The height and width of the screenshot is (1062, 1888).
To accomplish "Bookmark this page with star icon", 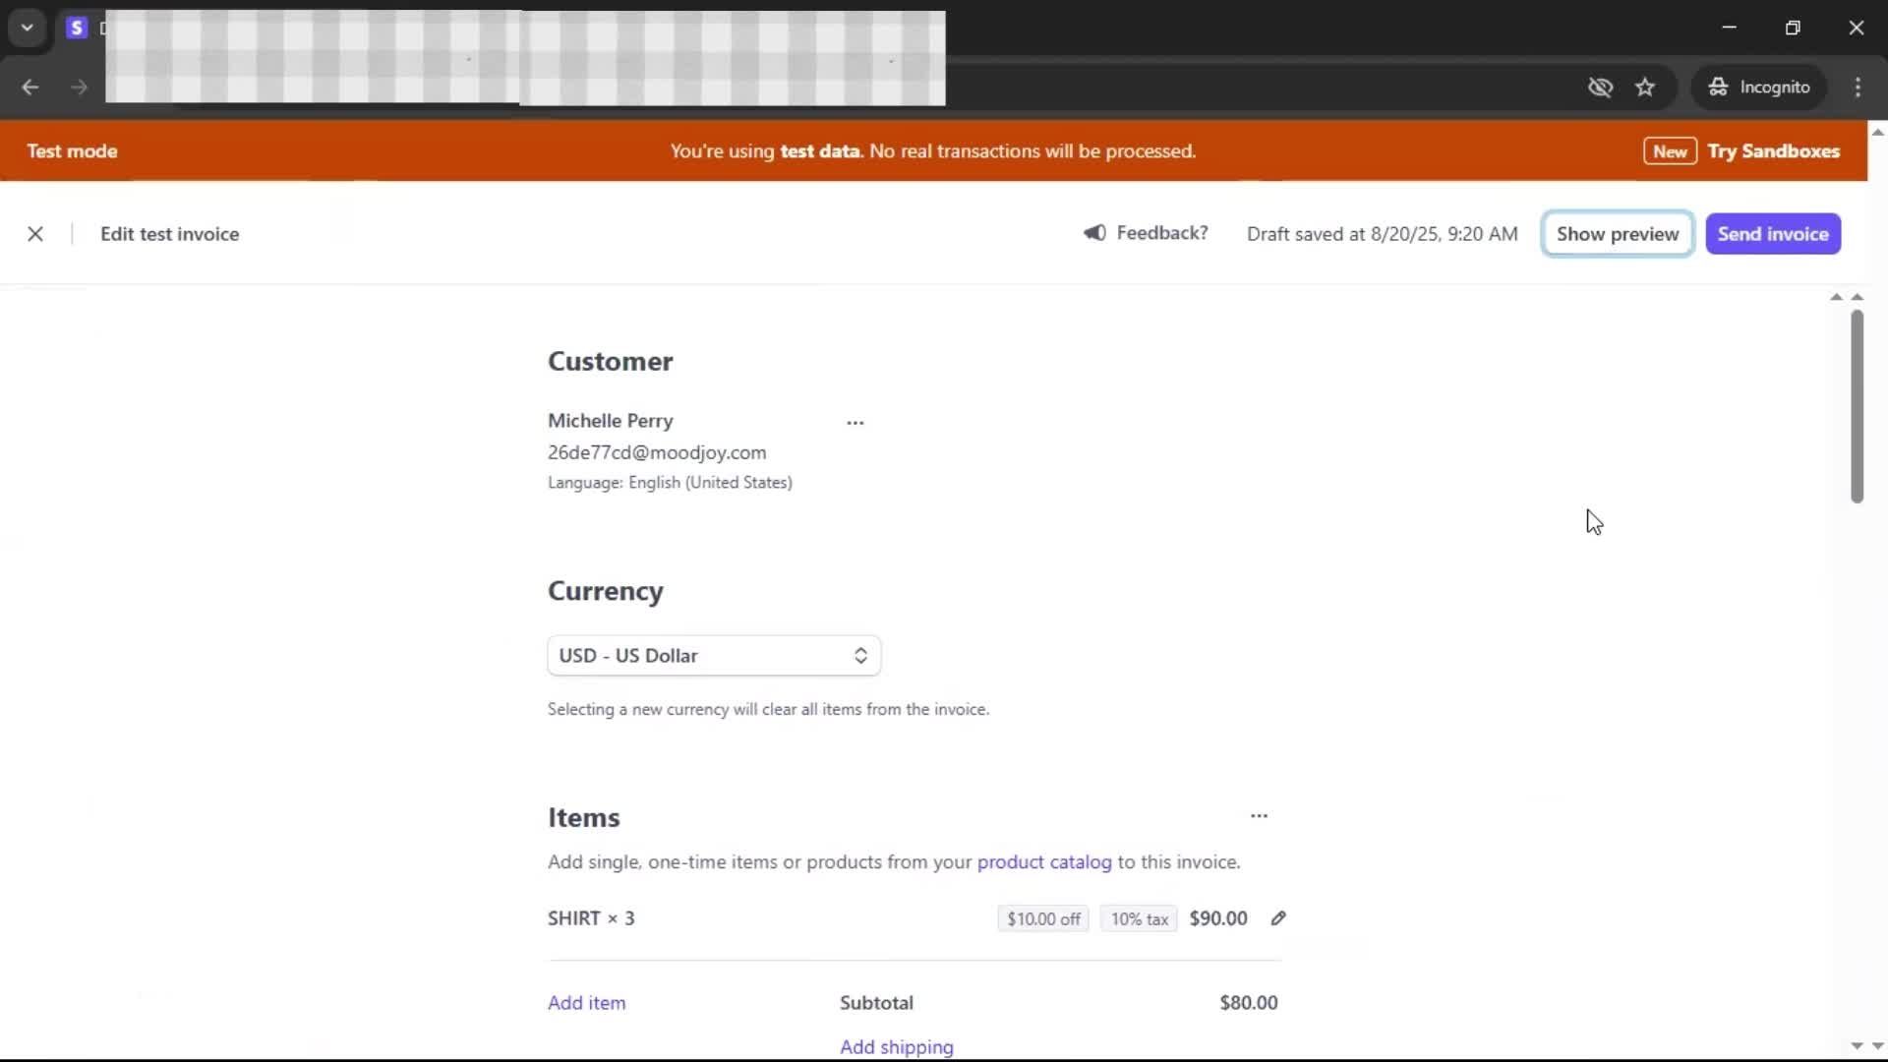I will point(1645,88).
